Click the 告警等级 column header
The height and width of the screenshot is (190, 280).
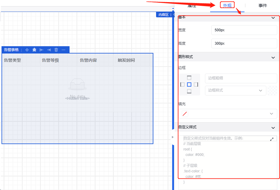point(50,60)
